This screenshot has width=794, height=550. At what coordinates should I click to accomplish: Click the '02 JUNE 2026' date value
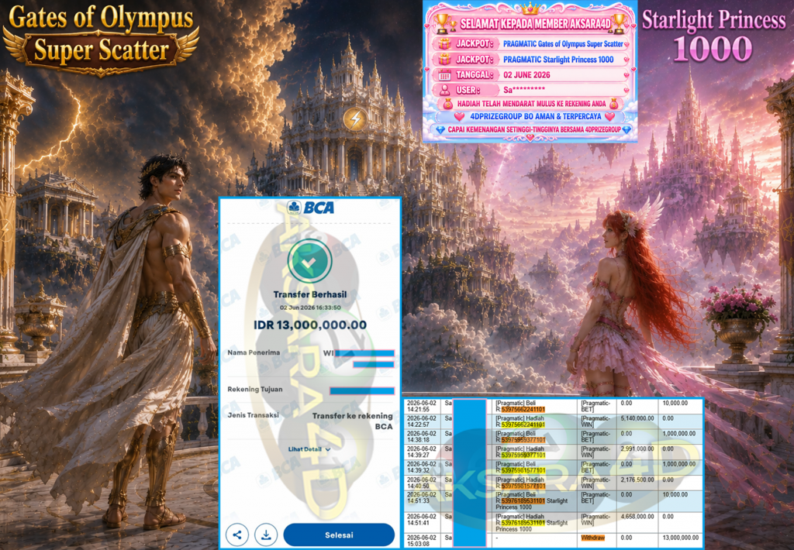[x=526, y=75]
